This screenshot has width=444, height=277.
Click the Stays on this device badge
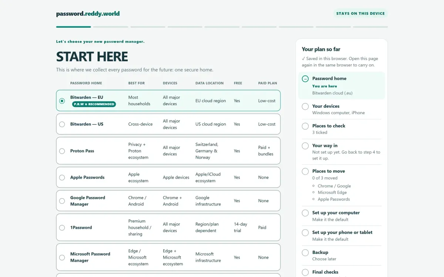(x=360, y=14)
